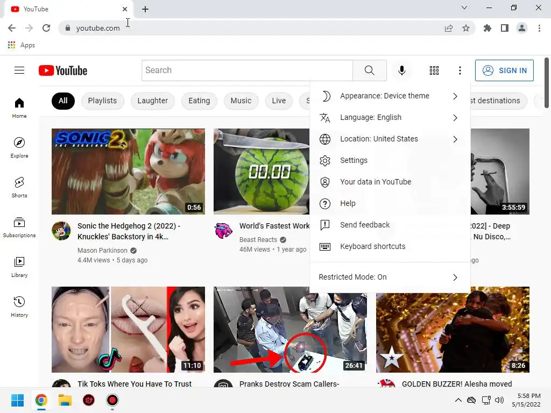Viewport: 551px width, 413px height.
Task: Select Your data in YouTube
Action: click(390, 182)
